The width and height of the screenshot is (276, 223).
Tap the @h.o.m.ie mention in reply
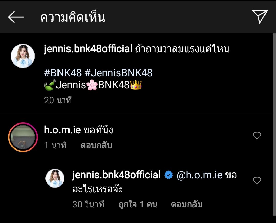click(x=199, y=175)
